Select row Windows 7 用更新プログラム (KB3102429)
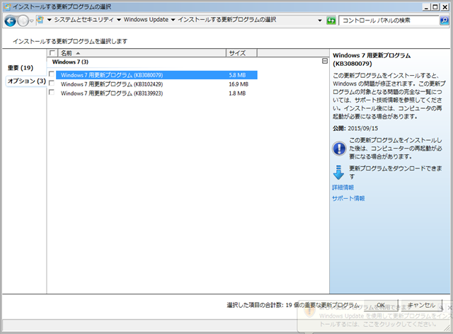Image resolution: width=453 pixels, height=334 pixels. (x=156, y=84)
